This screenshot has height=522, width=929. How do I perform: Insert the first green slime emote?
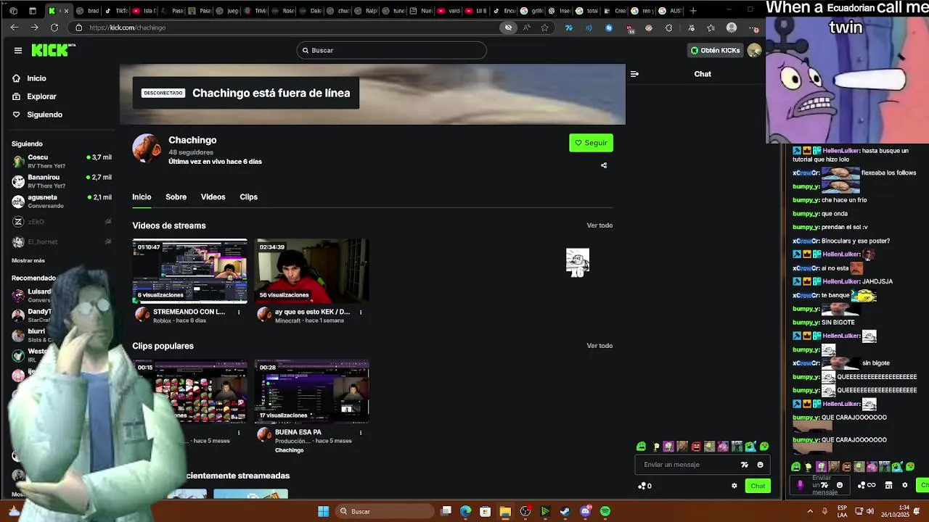(x=641, y=447)
